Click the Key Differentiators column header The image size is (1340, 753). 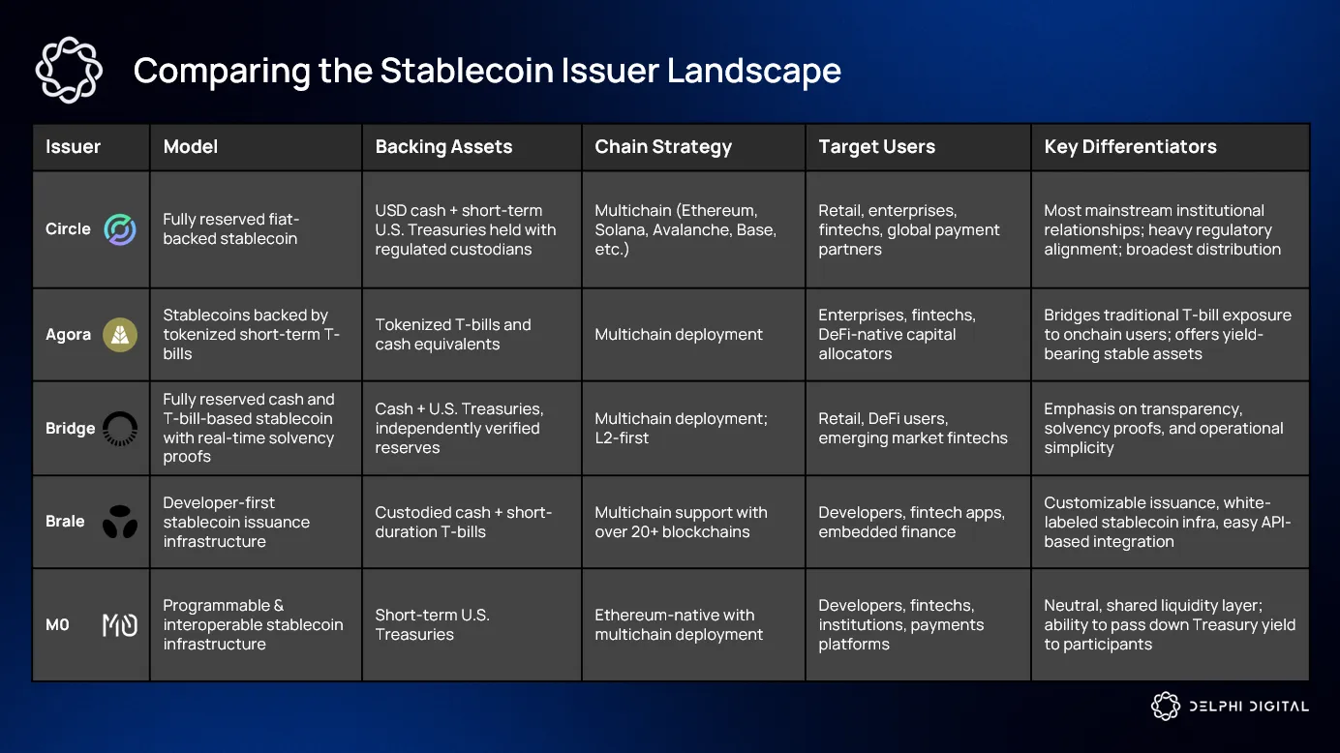point(1130,147)
